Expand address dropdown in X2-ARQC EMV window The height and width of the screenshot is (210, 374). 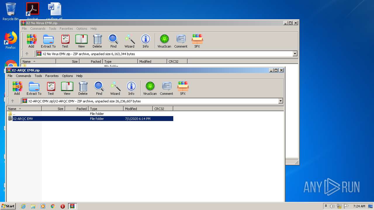click(x=280, y=101)
